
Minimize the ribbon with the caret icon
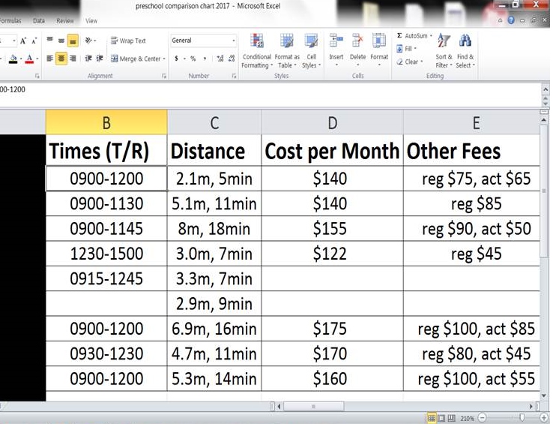(x=500, y=20)
